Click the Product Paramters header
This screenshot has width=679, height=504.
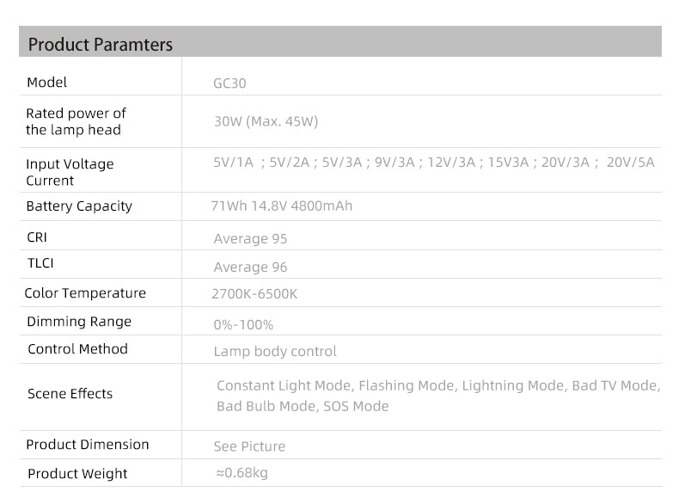click(100, 45)
